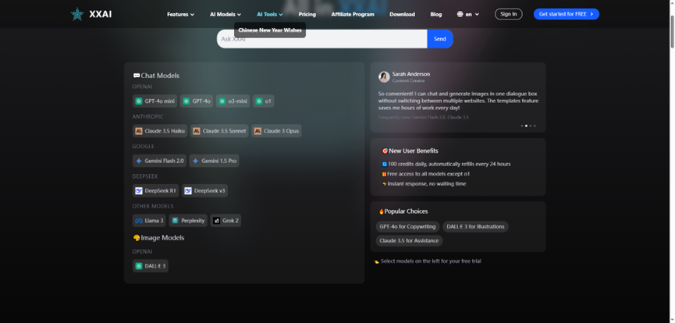Visit the Blog link
The width and height of the screenshot is (675, 323).
tap(435, 14)
